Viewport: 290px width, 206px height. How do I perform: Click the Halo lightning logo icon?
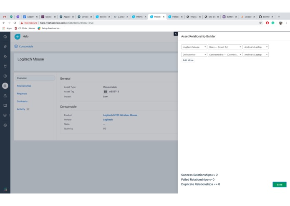click(18, 37)
